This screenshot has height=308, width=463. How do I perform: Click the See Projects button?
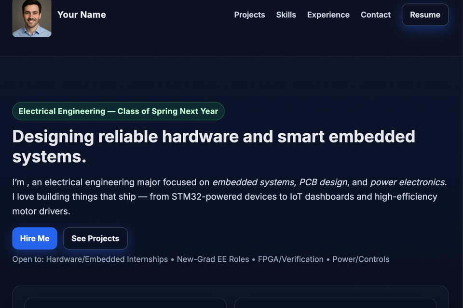coord(95,238)
